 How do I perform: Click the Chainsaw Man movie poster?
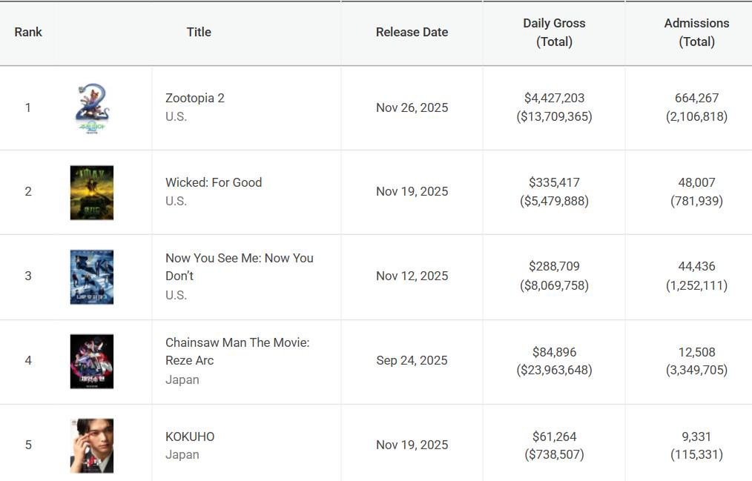point(92,362)
